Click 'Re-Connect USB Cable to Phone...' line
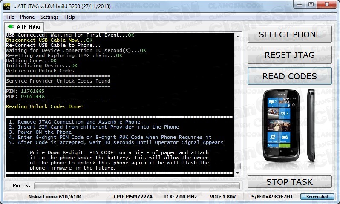The height and width of the screenshot is (204, 340). [x=53, y=45]
